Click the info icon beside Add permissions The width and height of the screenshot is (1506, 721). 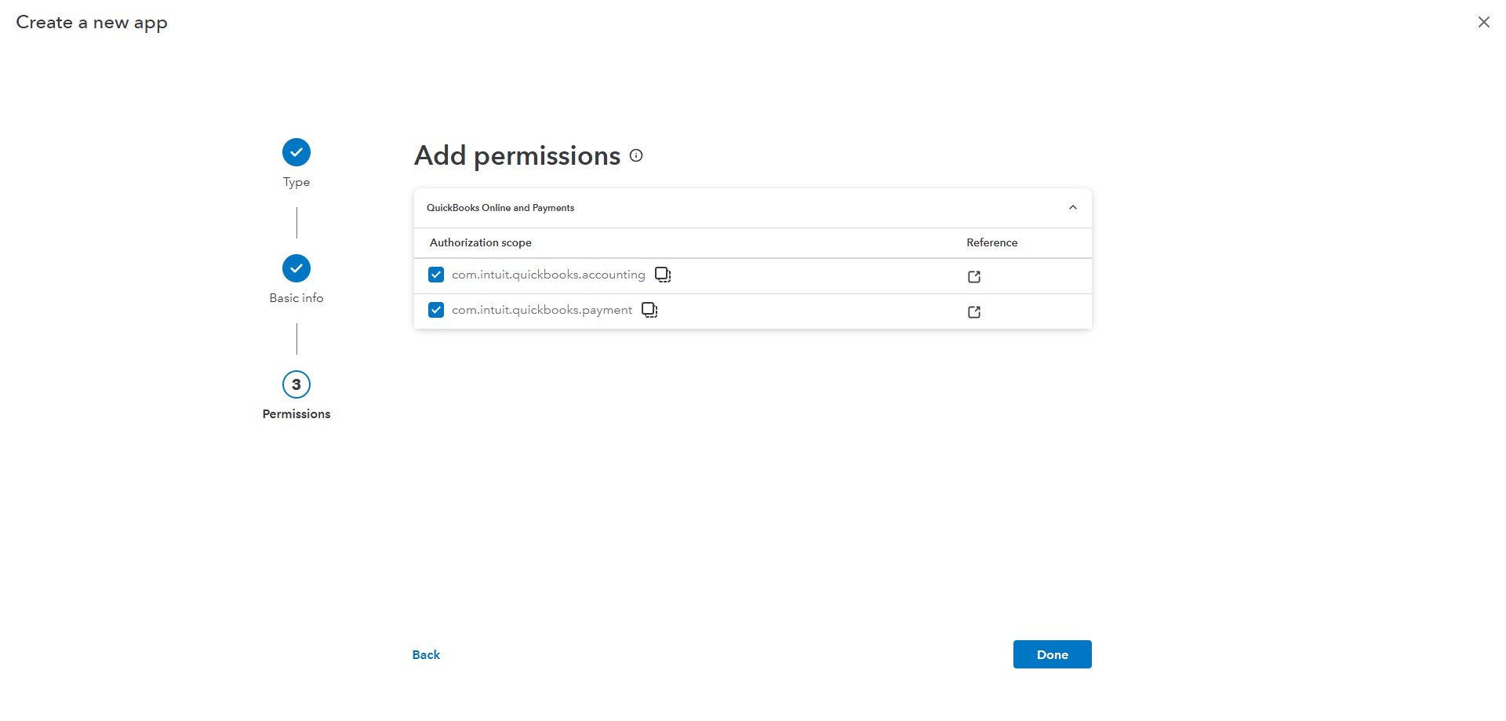[x=636, y=155]
